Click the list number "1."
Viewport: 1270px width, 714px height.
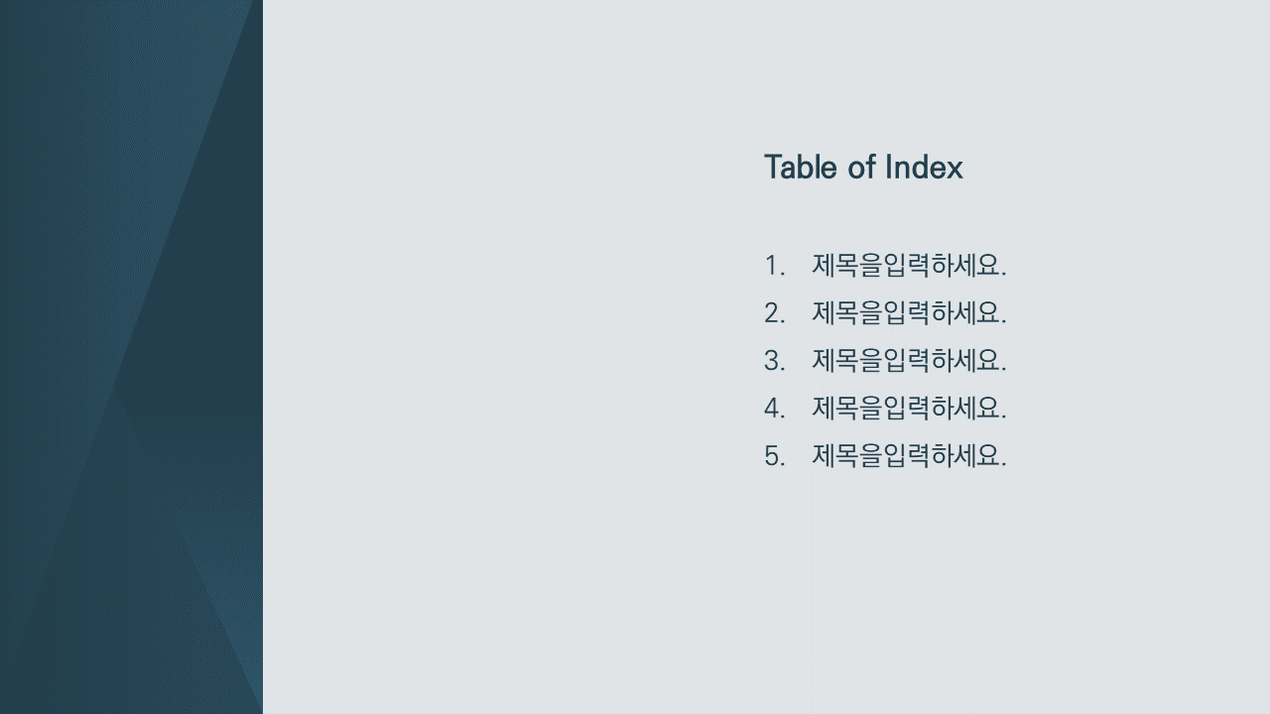tap(774, 266)
